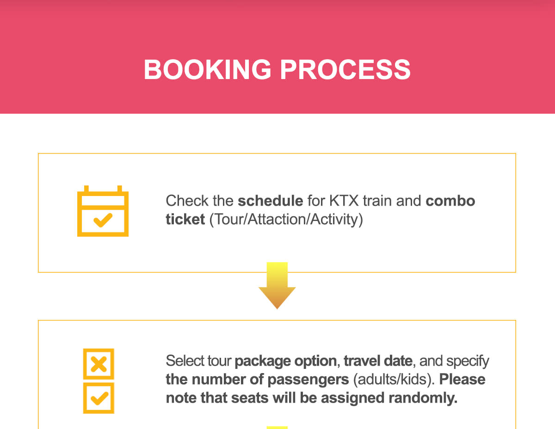Image resolution: width=555 pixels, height=429 pixels.
Task: Click the bold "travel date" text
Action: pos(378,361)
